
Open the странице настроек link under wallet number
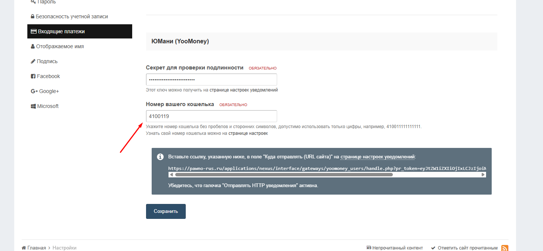tap(248, 133)
